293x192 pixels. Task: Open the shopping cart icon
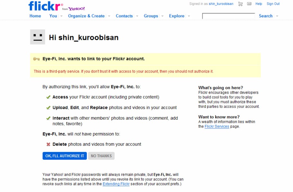(x=240, y=4)
